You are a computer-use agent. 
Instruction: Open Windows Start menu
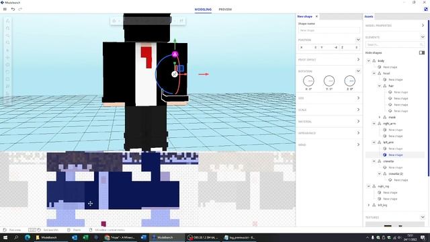(x=5, y=237)
